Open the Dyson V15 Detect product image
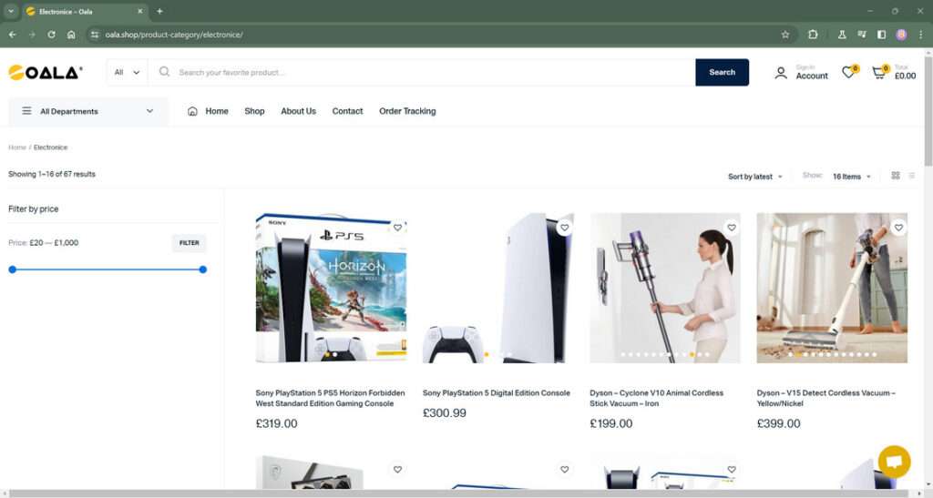The height and width of the screenshot is (498, 933). pyautogui.click(x=832, y=288)
